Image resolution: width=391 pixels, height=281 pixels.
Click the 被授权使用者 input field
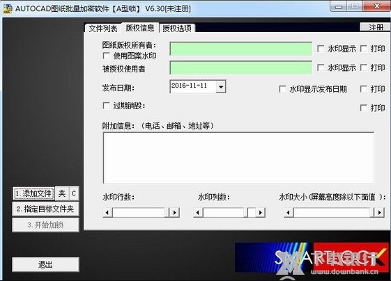coord(241,67)
